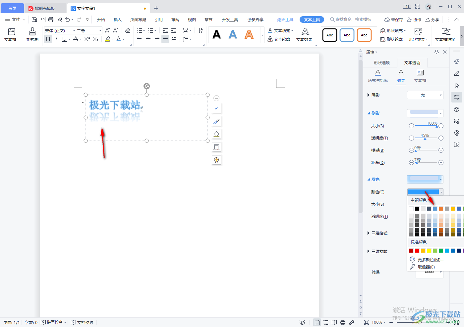The image size is (464, 327).
Task: Apply the orange Abc shape style
Action: click(364, 35)
